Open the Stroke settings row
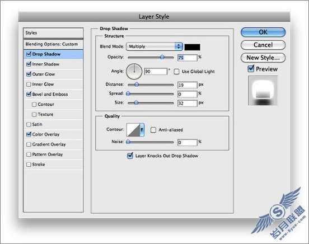309x244 pixels. point(53,165)
